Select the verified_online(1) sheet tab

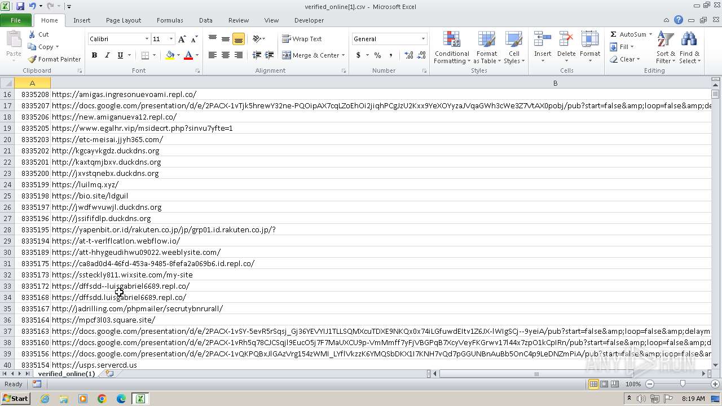pos(67,374)
